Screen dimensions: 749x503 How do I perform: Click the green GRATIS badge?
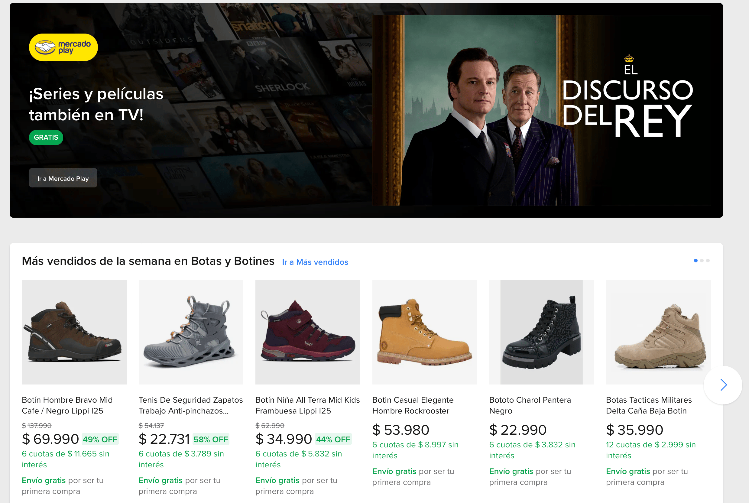point(46,137)
